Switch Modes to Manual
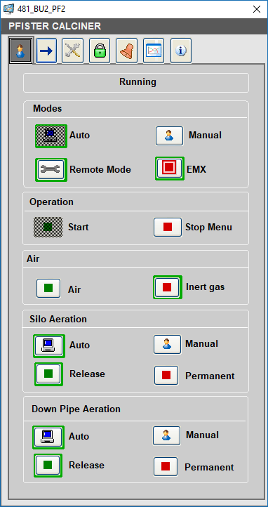This screenshot has height=507, width=268. [x=170, y=136]
